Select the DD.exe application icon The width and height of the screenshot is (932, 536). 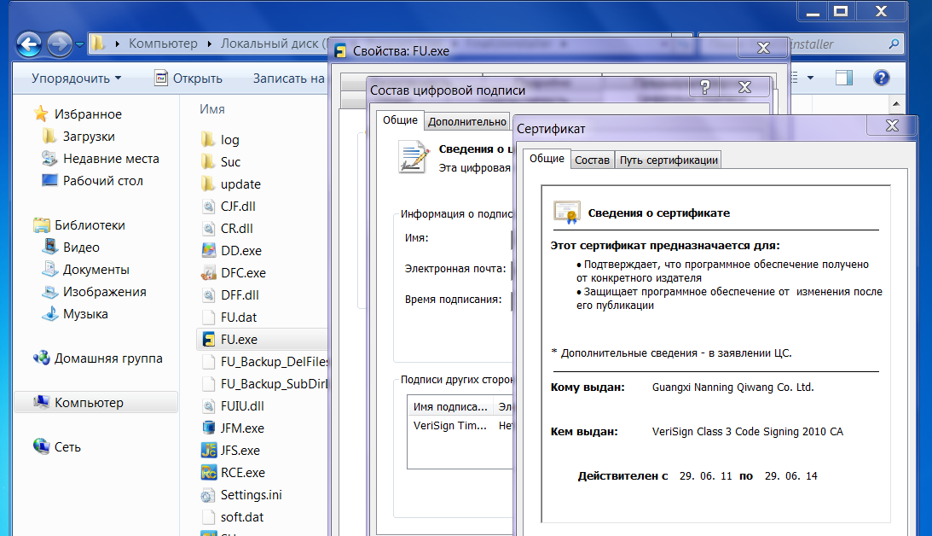tap(209, 250)
